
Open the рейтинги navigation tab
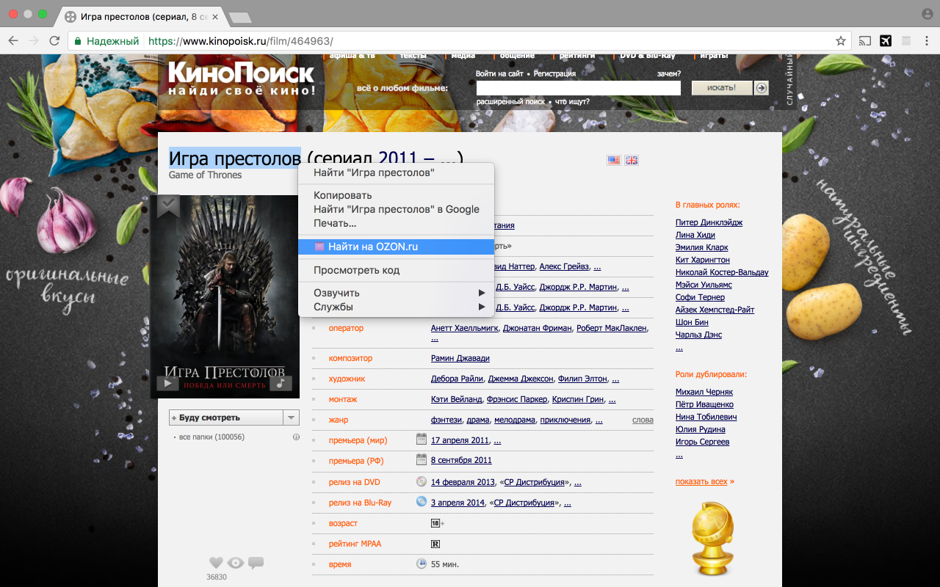576,56
